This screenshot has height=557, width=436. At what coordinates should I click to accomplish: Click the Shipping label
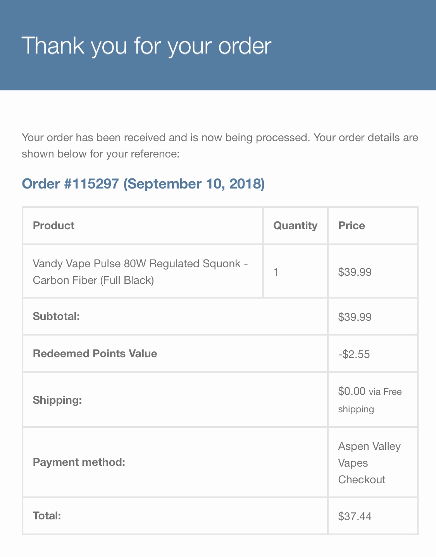[x=57, y=400]
